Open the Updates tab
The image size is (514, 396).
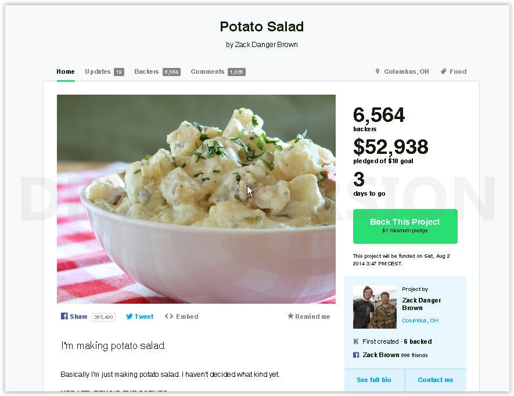click(105, 72)
